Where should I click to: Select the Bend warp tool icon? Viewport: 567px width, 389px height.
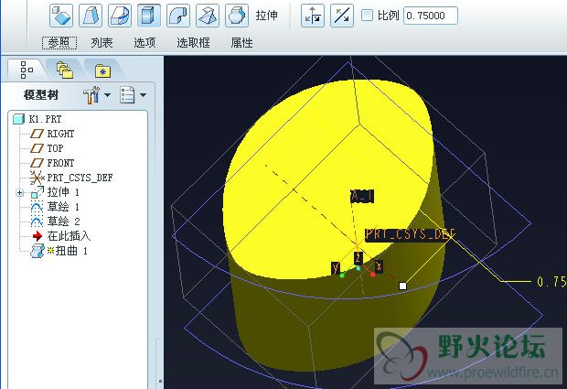[178, 16]
